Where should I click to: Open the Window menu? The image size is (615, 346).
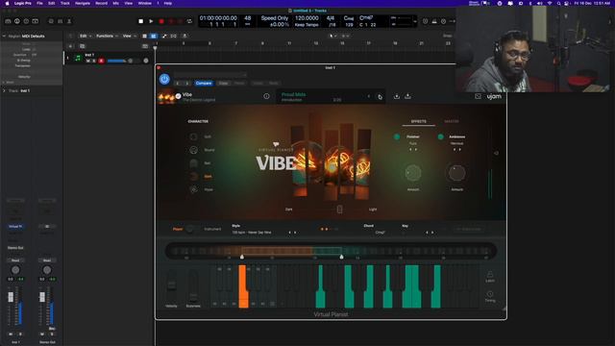coord(145,3)
